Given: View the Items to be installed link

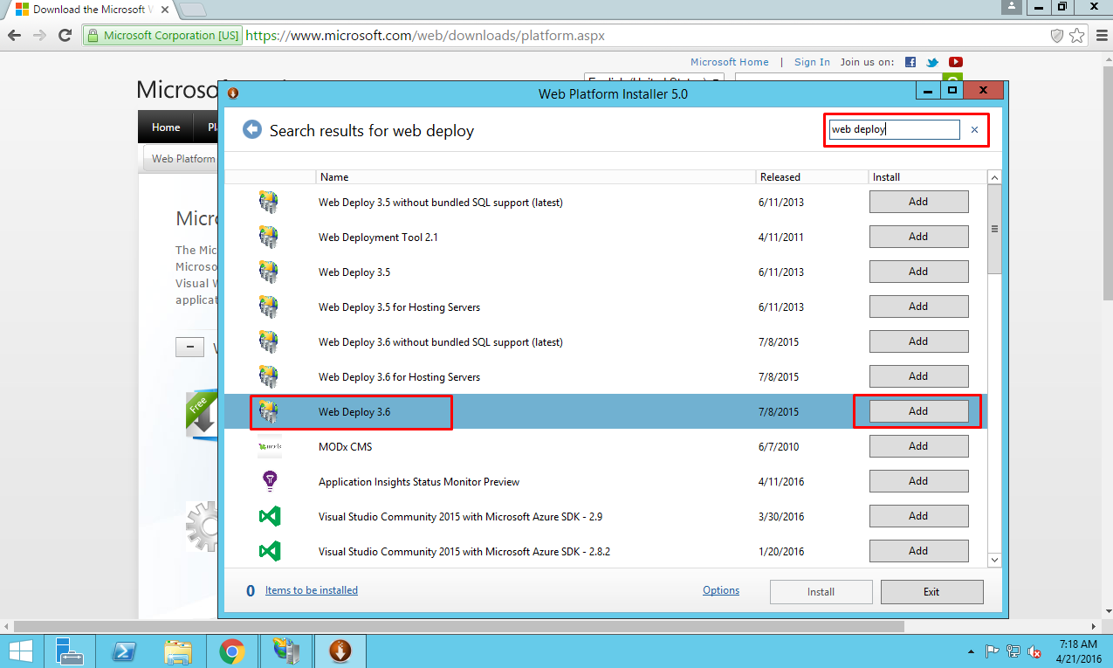Looking at the screenshot, I should pos(312,590).
